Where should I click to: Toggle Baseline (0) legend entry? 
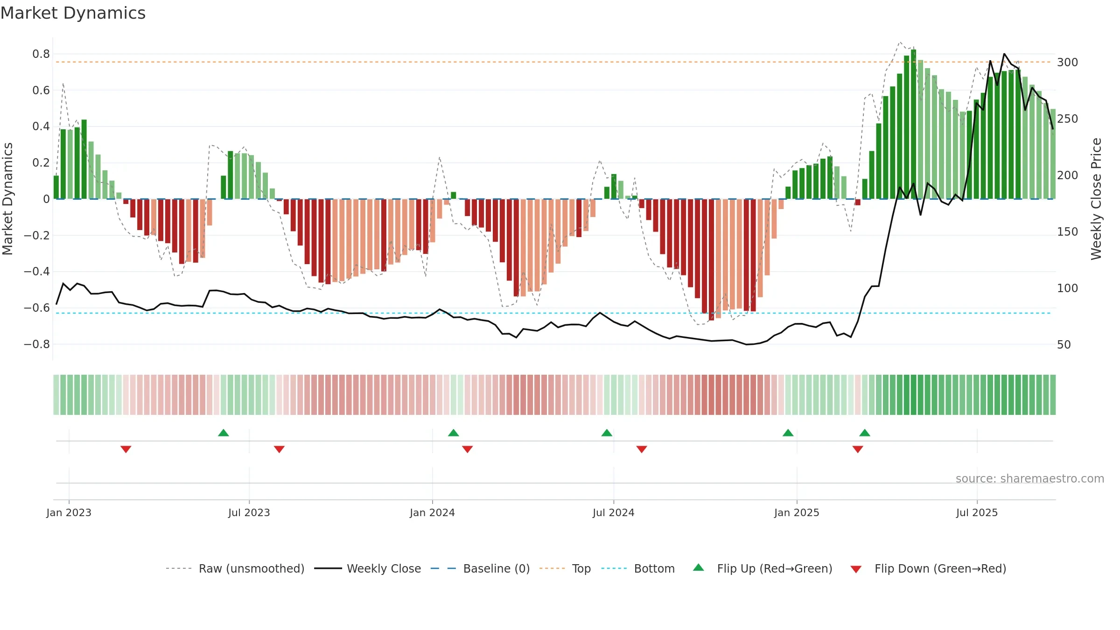coord(480,568)
